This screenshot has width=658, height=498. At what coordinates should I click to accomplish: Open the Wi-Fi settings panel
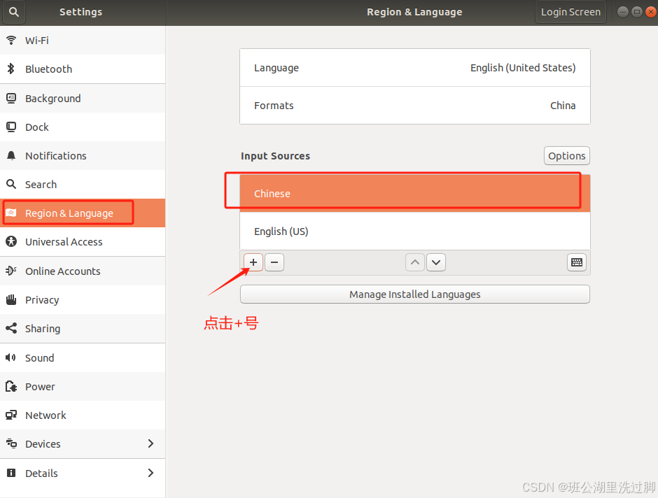coord(83,41)
